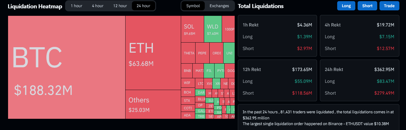Click the 1h Short $2.97M value
This screenshot has width=406, height=130.
[x=305, y=48]
